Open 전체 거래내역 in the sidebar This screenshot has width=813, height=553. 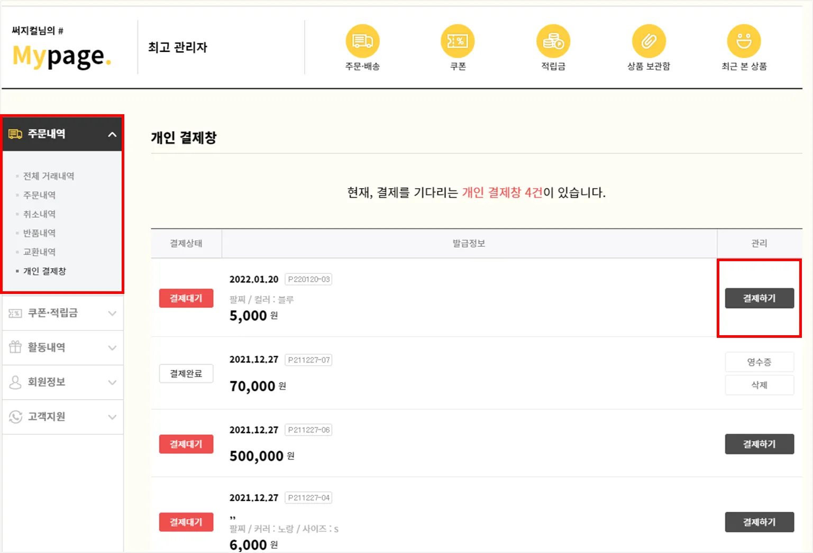pos(49,176)
